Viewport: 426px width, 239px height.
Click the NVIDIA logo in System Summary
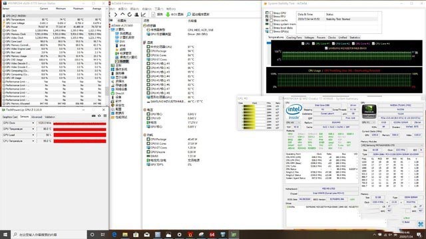coord(369,112)
